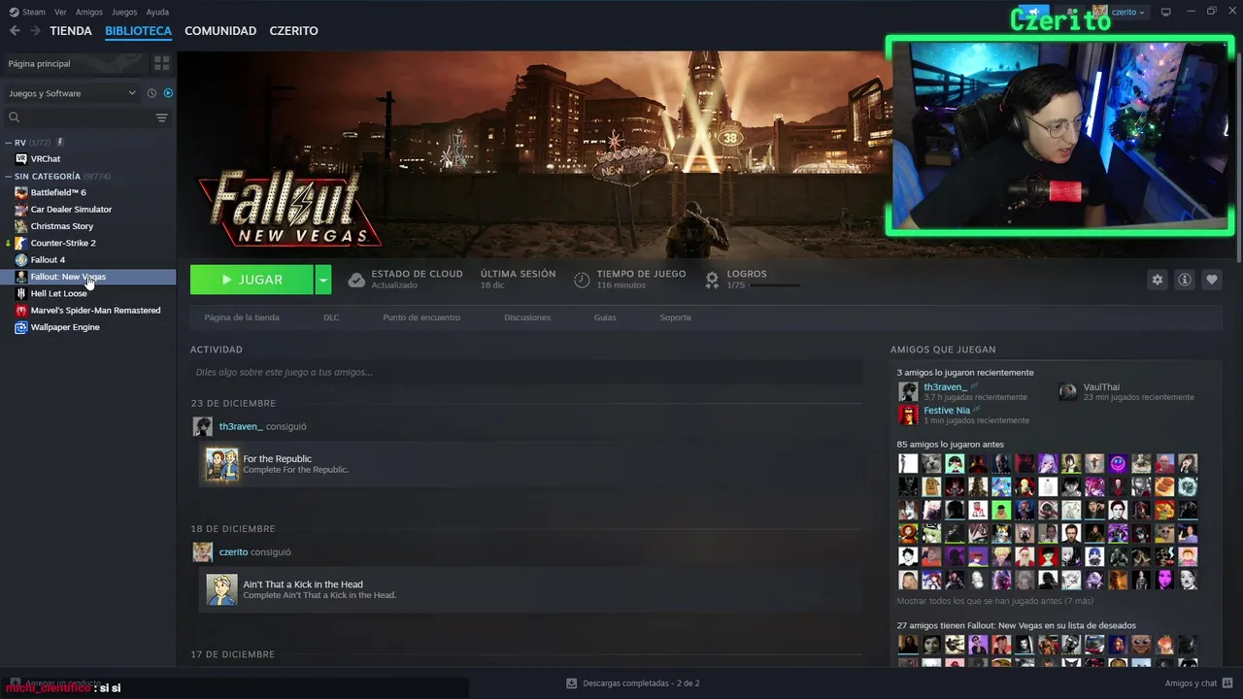This screenshot has width=1243, height=699.
Task: Collapse the Sin Categoría section
Action: click(8, 177)
